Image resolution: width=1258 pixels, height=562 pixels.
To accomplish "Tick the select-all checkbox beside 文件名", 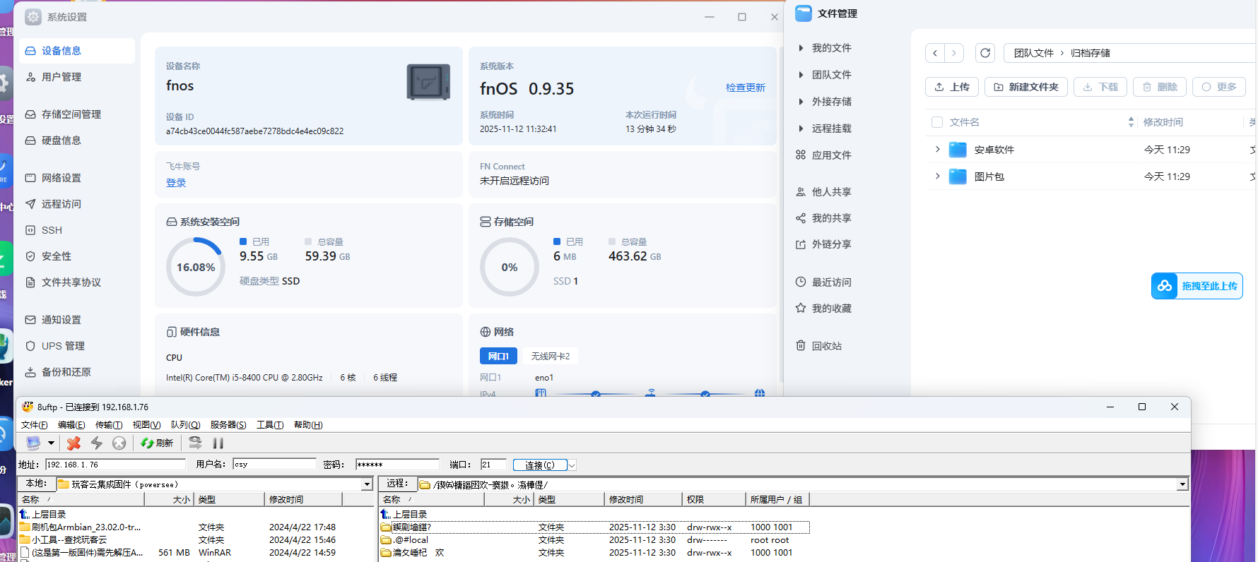I will point(937,122).
